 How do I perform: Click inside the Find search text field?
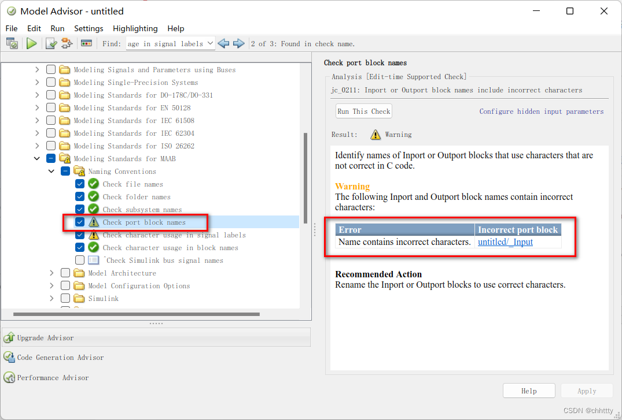[166, 43]
